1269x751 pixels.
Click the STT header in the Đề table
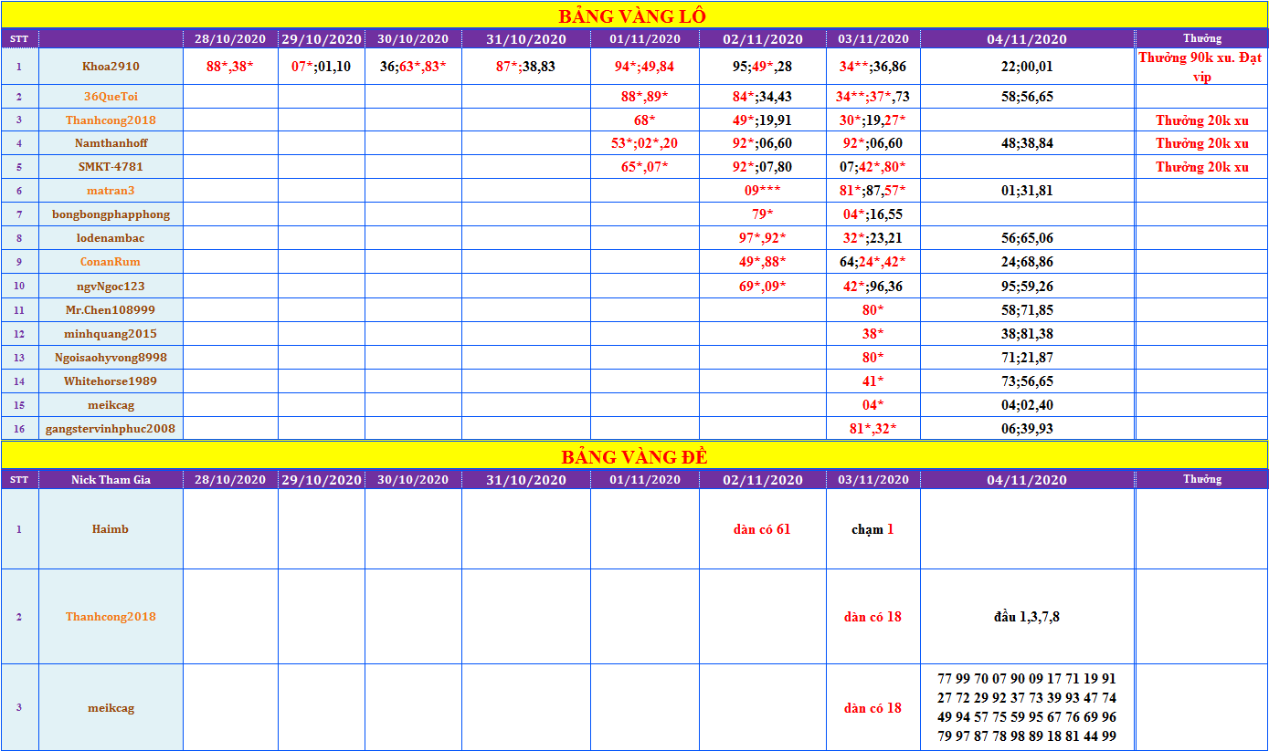(x=19, y=480)
